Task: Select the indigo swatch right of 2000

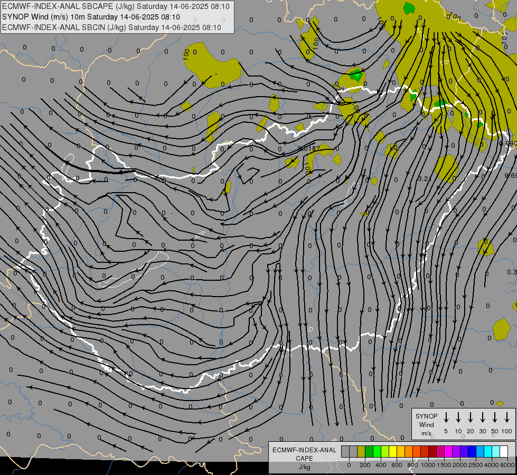Action: point(464,451)
